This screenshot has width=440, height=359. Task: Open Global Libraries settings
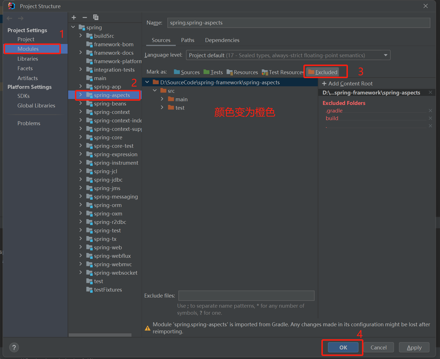(36, 105)
